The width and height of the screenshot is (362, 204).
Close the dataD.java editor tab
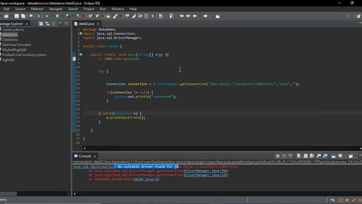(98, 24)
